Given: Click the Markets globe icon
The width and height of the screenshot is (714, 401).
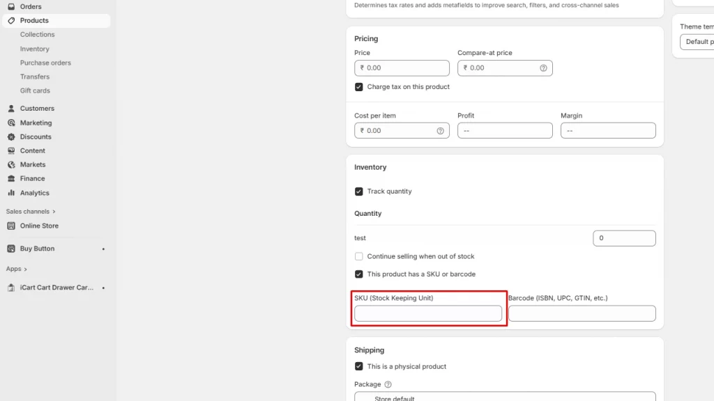Looking at the screenshot, I should click(11, 164).
